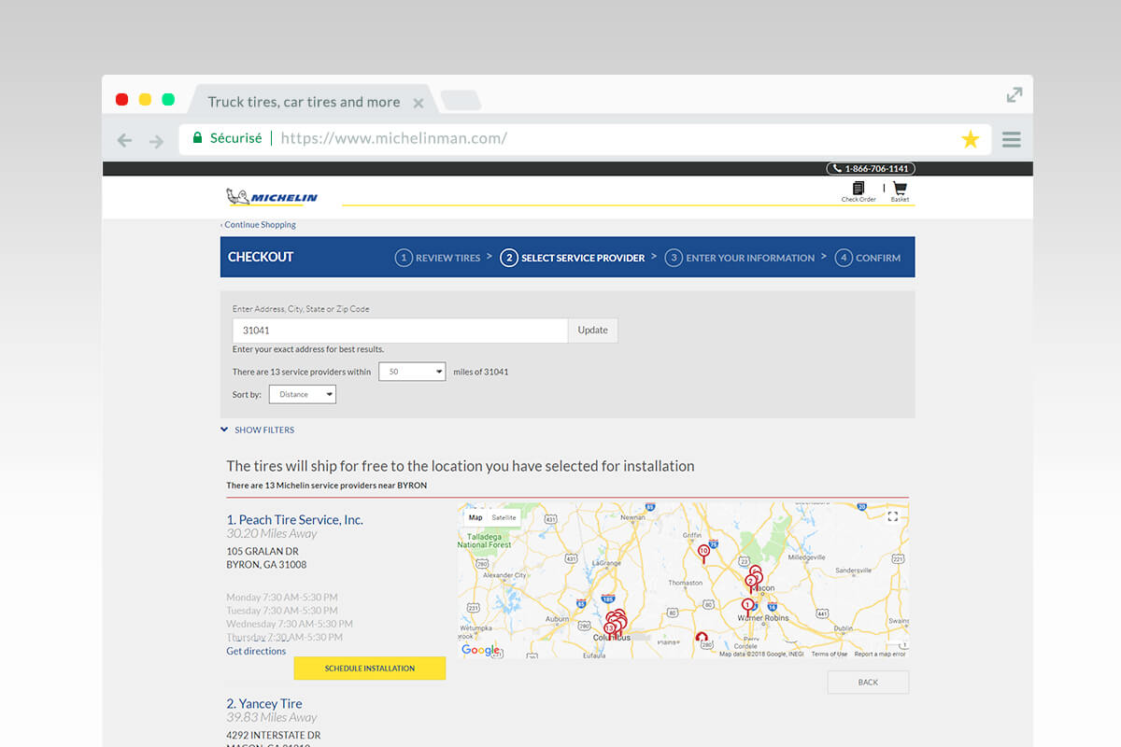Click the "30.20 Miles Away" text
Screen dimensions: 1121x747
click(272, 534)
